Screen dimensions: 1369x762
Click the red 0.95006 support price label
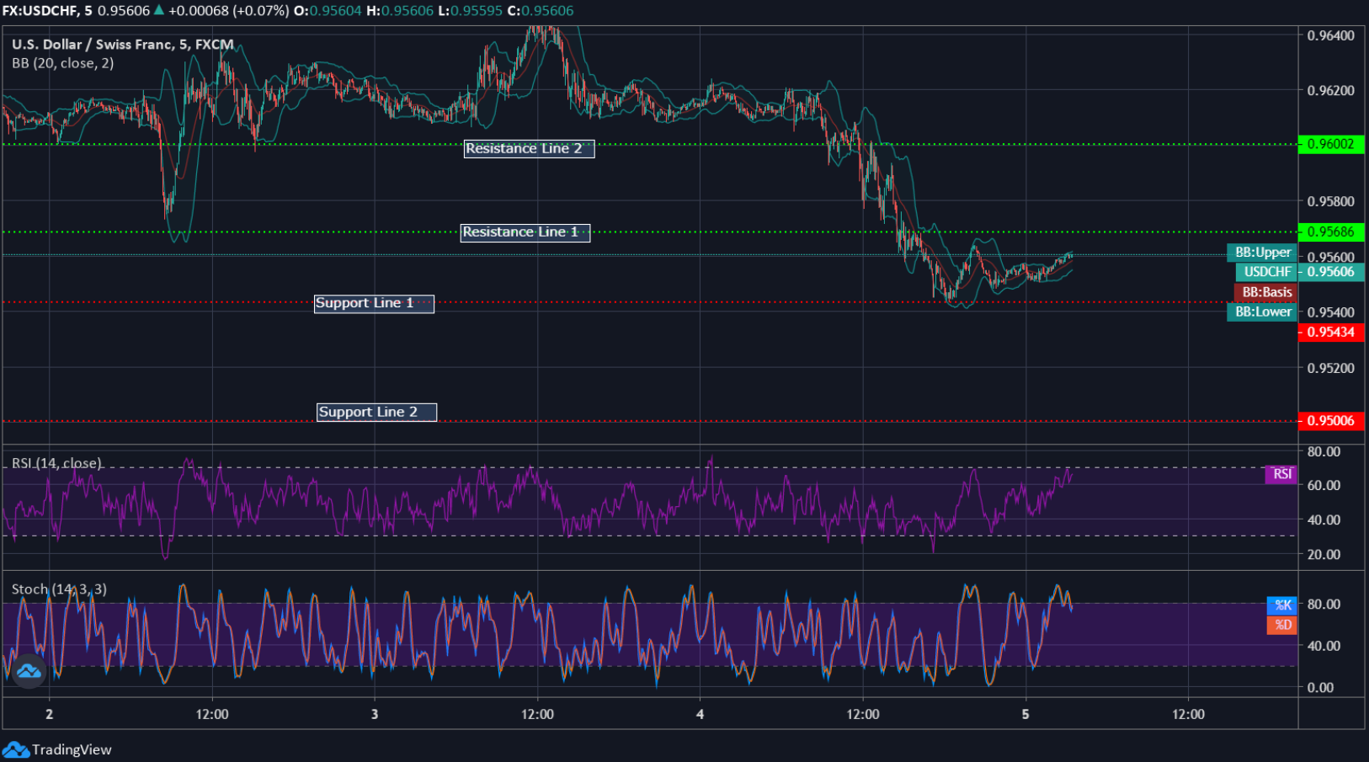click(1331, 421)
